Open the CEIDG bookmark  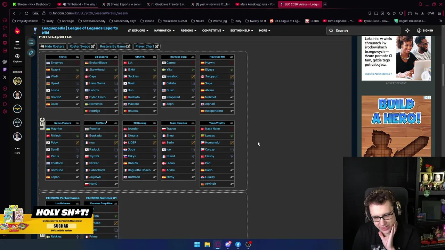(x=312, y=21)
